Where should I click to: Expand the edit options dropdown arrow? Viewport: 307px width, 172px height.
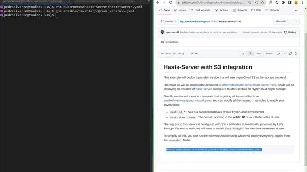click(284, 54)
